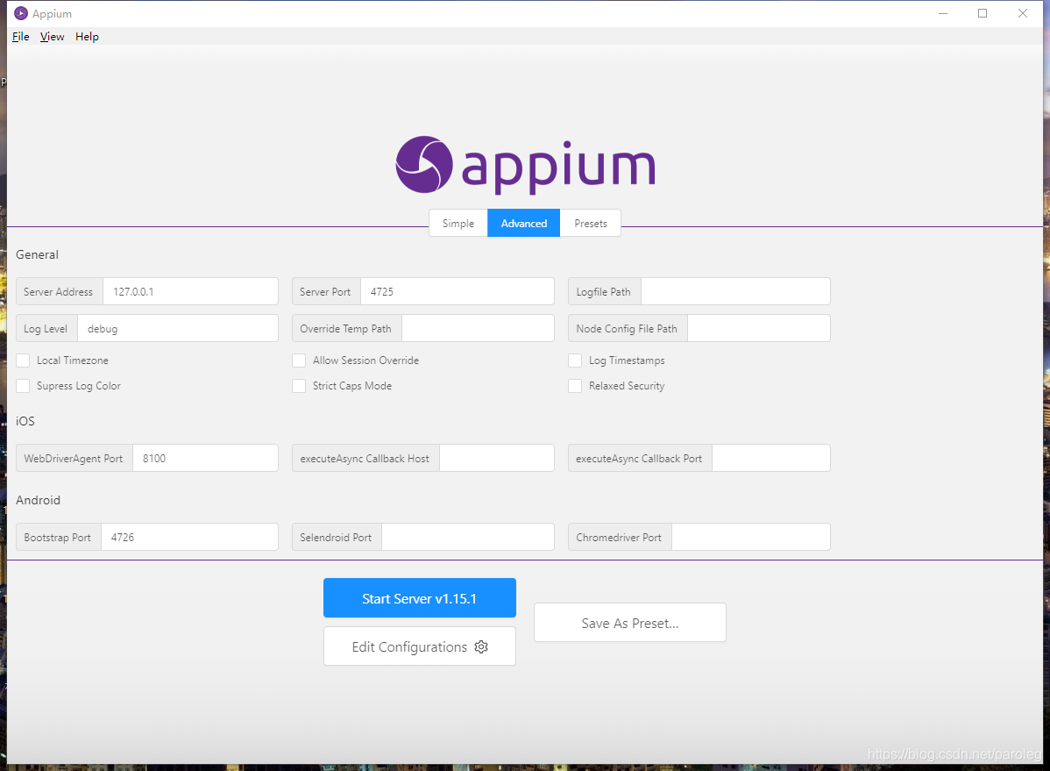Minimize the Appium window
The height and width of the screenshot is (771, 1050).
coord(943,13)
